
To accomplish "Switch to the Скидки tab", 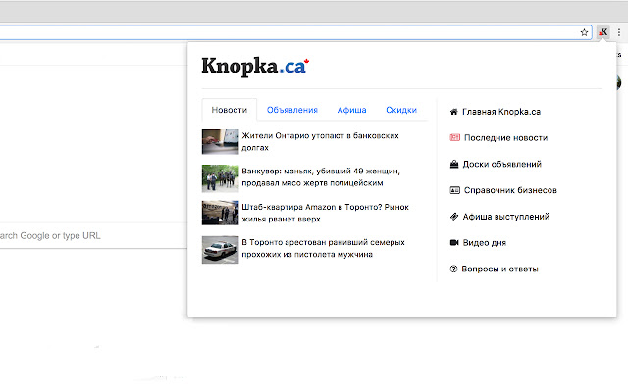I will (x=401, y=110).
